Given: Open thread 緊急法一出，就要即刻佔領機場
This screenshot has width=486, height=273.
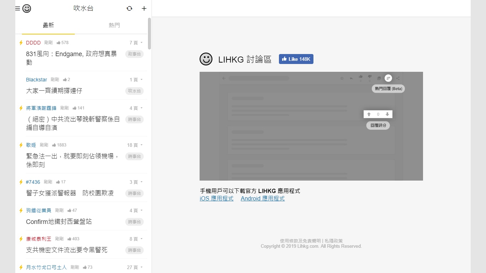Looking at the screenshot, I should [x=73, y=160].
